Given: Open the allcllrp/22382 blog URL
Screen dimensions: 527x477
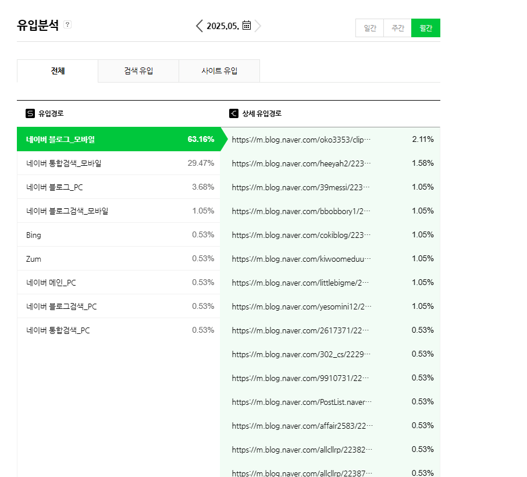Looking at the screenshot, I should point(302,450).
